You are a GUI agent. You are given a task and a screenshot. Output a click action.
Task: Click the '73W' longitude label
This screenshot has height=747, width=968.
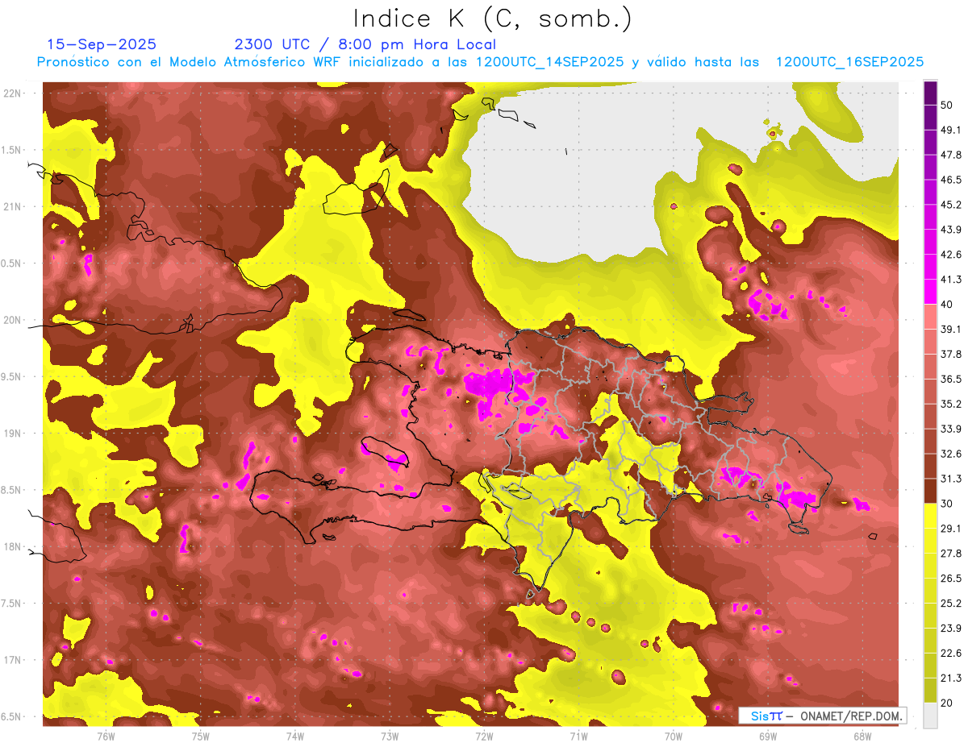point(390,737)
